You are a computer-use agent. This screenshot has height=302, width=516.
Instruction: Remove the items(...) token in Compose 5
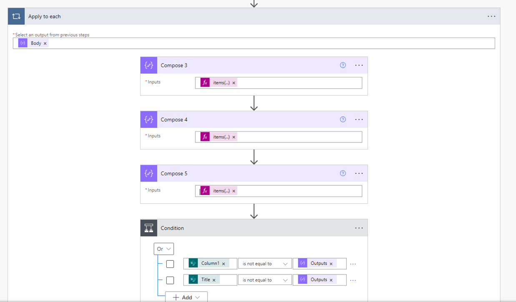(x=234, y=191)
